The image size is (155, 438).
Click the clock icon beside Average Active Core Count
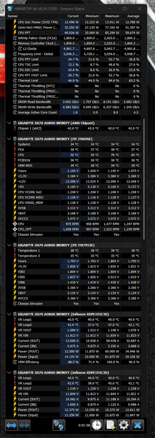[15, 112]
